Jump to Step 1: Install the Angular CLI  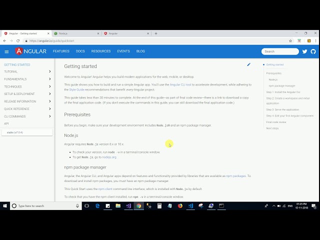(283, 92)
